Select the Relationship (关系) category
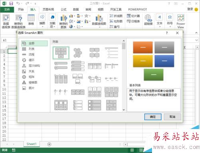This screenshot has width=200, height=153. 34,71
